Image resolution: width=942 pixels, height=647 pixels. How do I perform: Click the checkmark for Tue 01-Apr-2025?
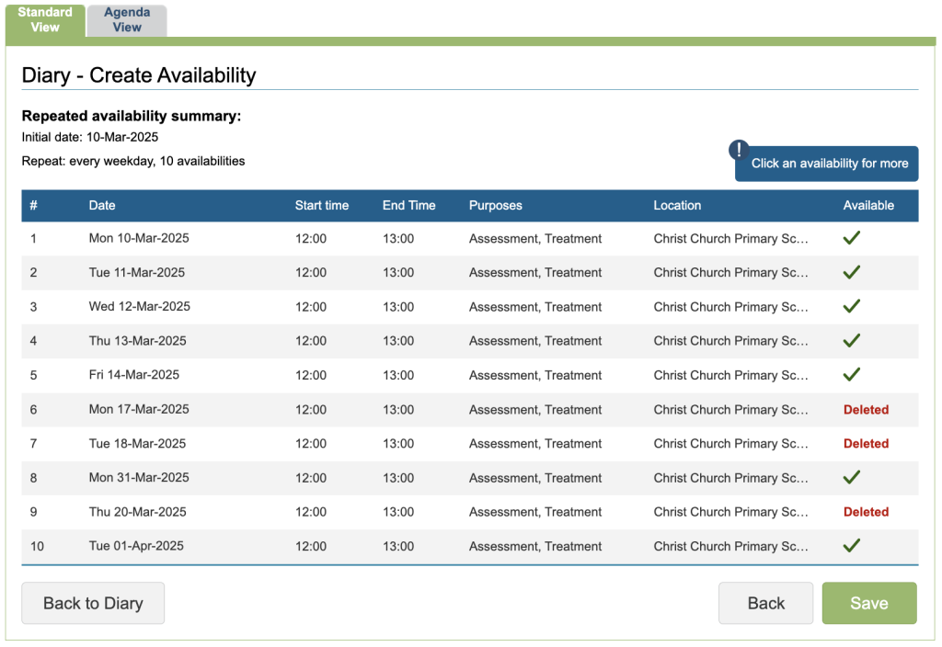point(852,546)
